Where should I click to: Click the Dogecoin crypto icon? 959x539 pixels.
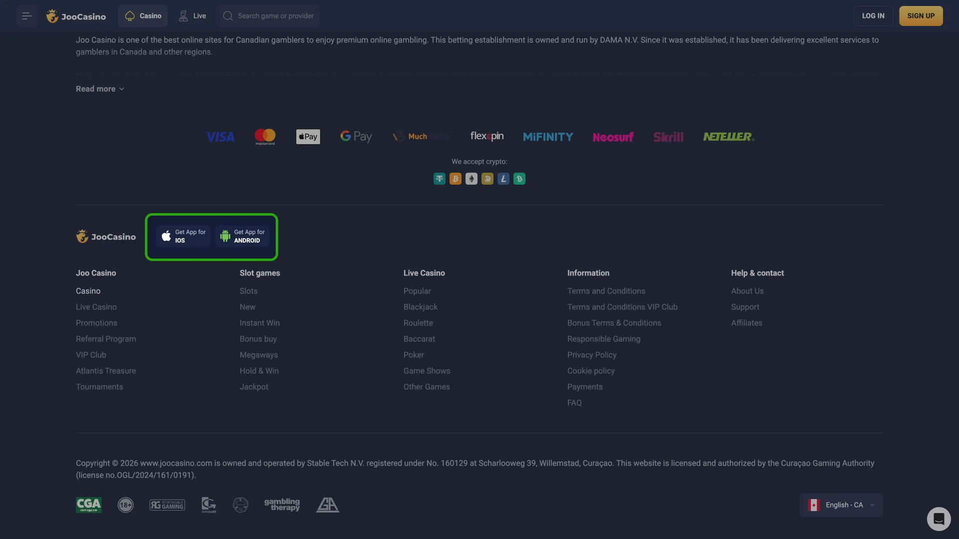[x=487, y=179]
